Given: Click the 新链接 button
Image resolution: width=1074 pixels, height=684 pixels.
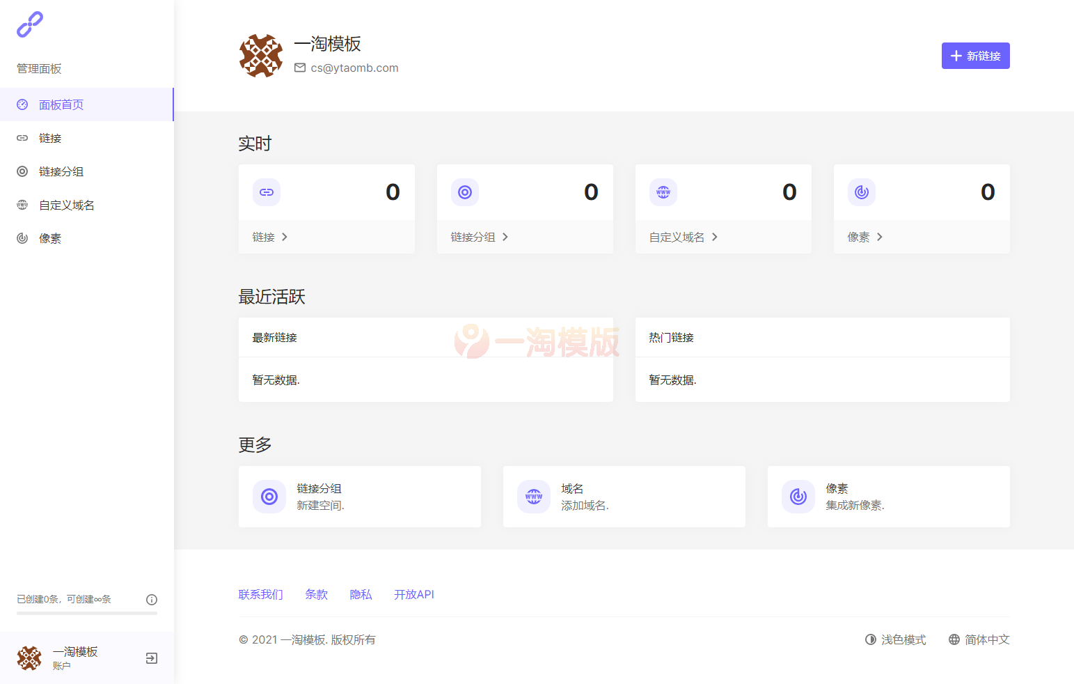Looking at the screenshot, I should (975, 56).
